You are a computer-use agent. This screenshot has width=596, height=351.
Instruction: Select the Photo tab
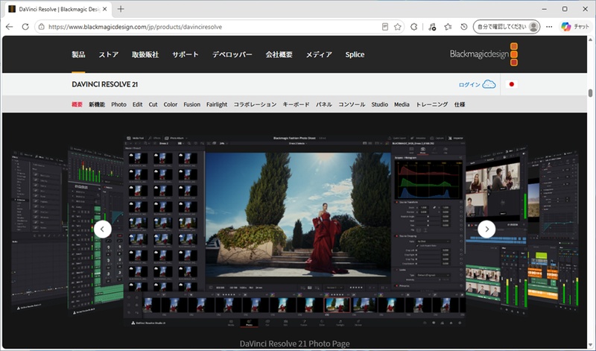coord(118,104)
